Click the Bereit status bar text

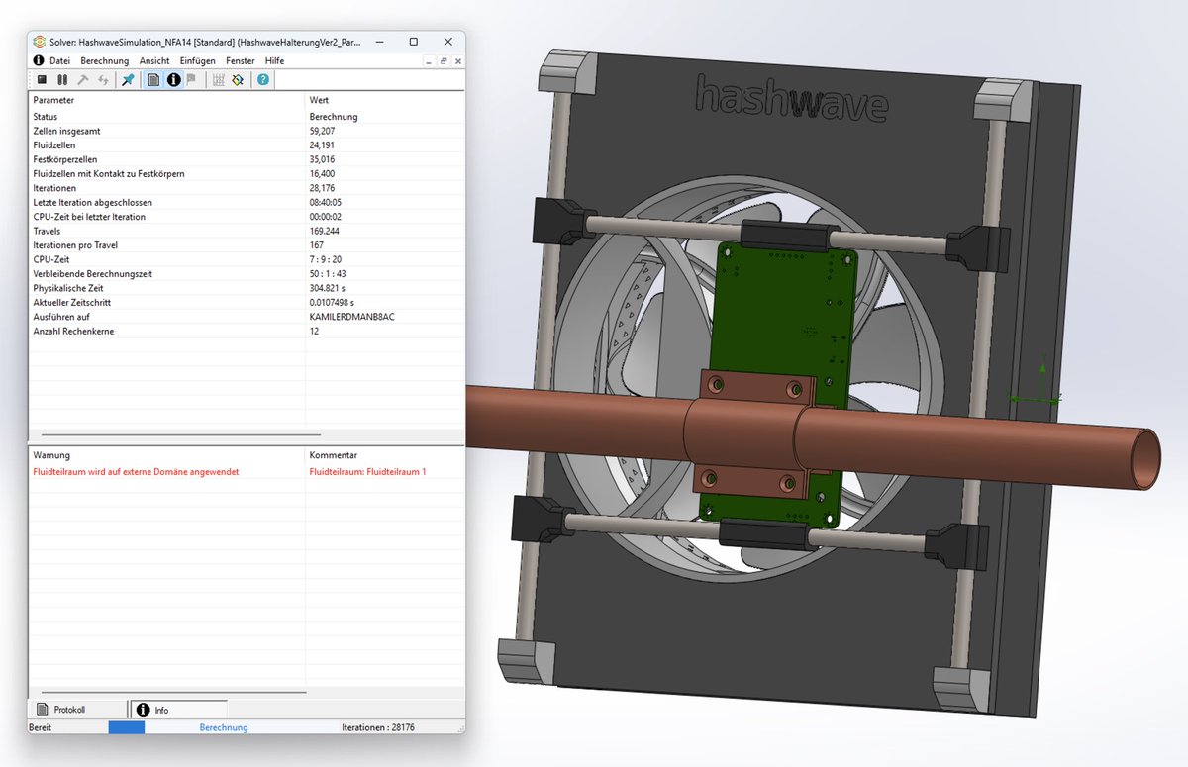40,727
